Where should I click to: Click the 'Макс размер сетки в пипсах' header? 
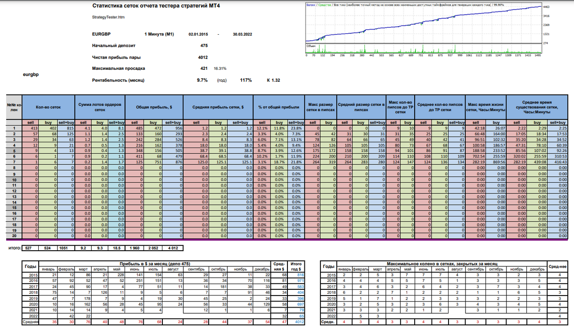click(320, 107)
